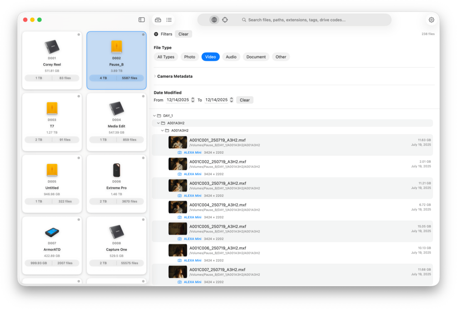Click camera icon on A001C004 row

pyautogui.click(x=180, y=218)
